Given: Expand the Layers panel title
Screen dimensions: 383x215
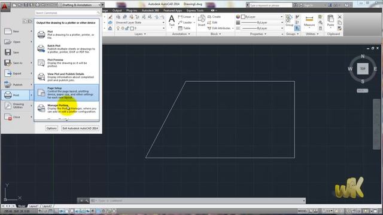Looking at the screenshot, I should 140,34.
